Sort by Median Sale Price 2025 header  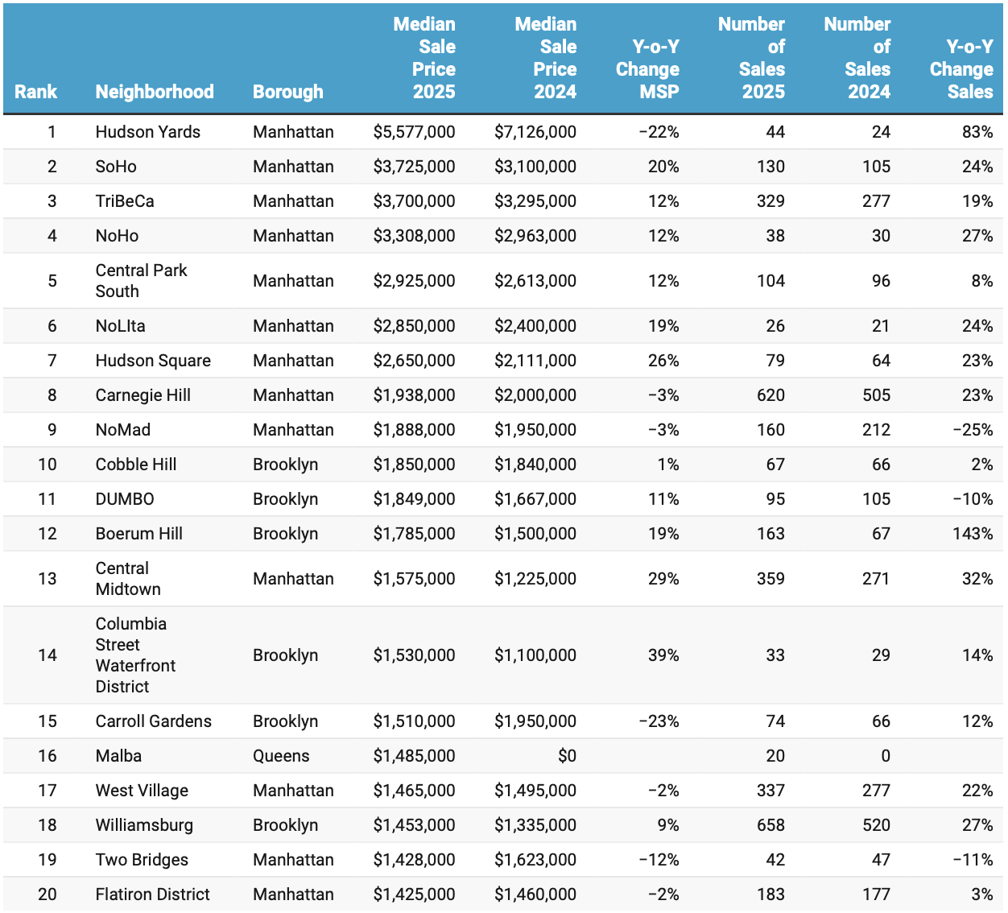[424, 58]
